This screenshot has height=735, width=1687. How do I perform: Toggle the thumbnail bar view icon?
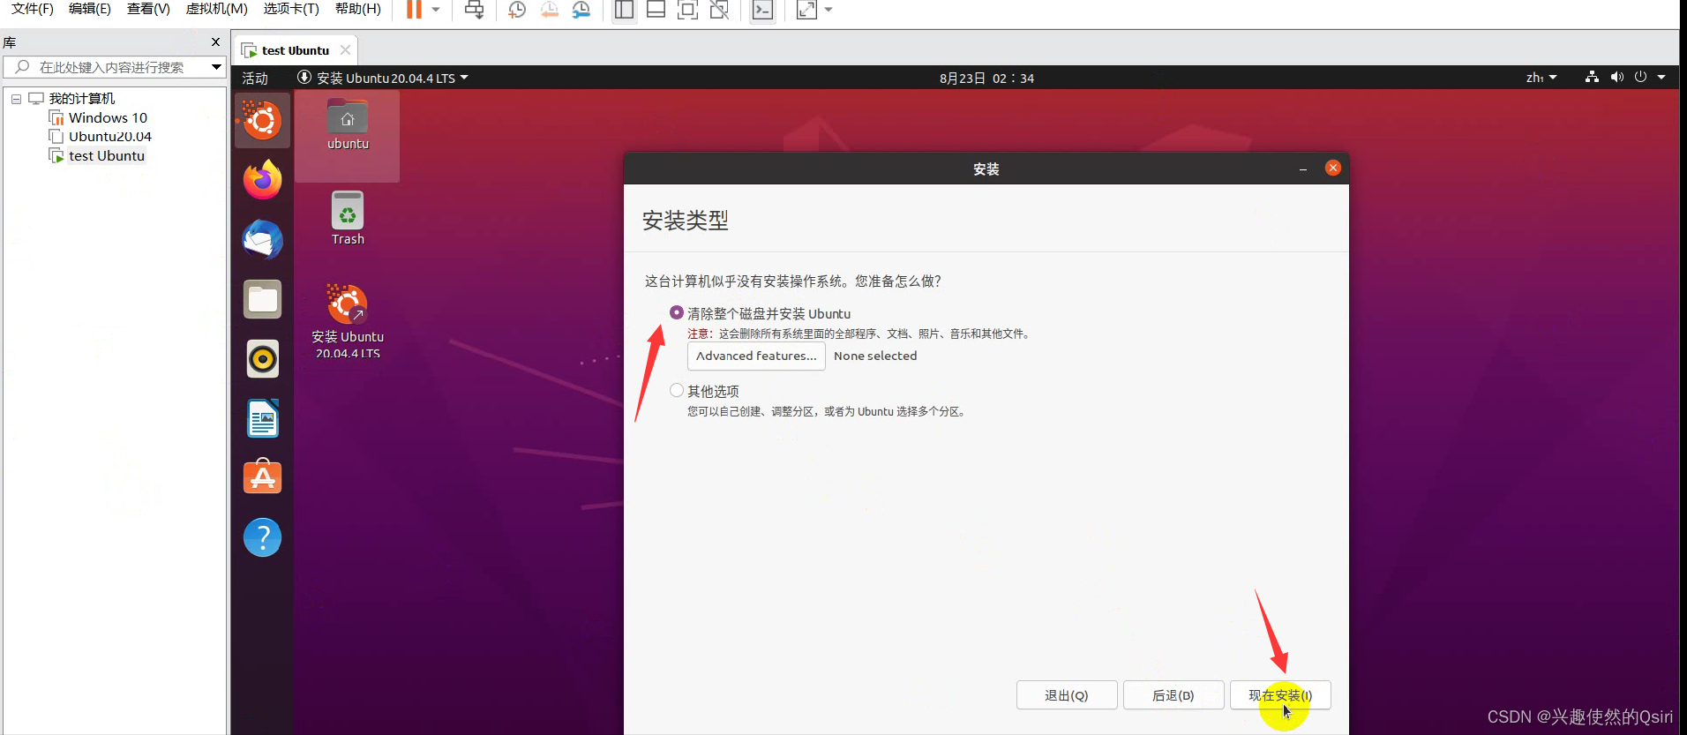click(x=656, y=10)
